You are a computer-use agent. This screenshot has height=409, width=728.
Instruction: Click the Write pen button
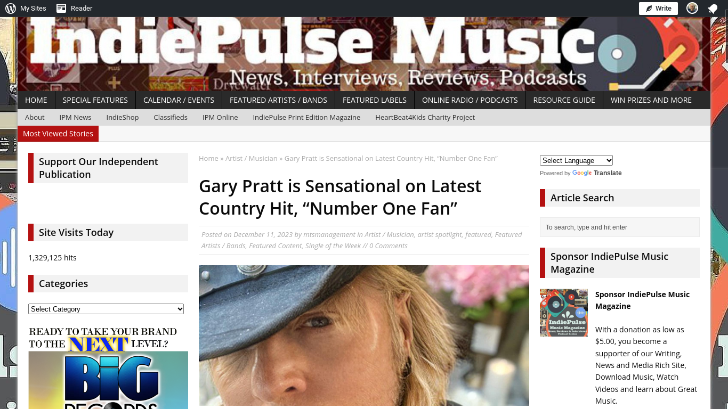658,9
